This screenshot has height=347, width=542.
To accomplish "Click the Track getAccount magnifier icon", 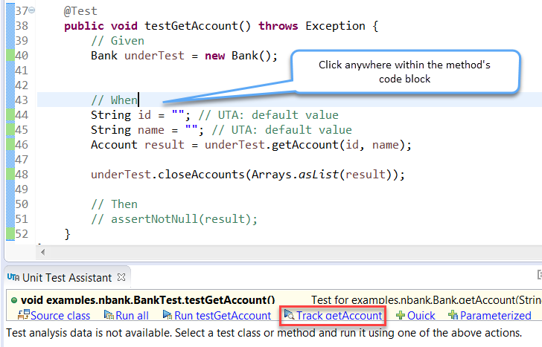I will click(x=290, y=314).
